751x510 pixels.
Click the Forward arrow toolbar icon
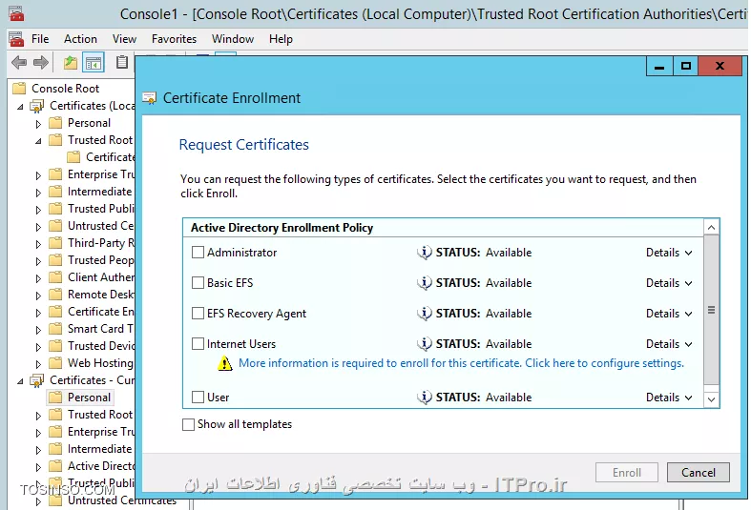click(41, 62)
